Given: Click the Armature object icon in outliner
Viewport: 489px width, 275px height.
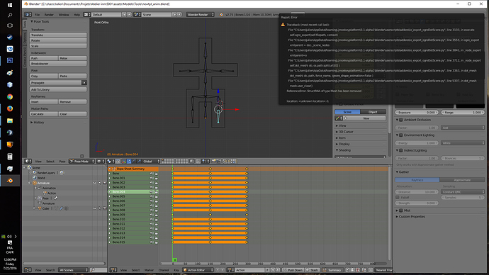Looking at the screenshot, I should (x=35, y=183).
